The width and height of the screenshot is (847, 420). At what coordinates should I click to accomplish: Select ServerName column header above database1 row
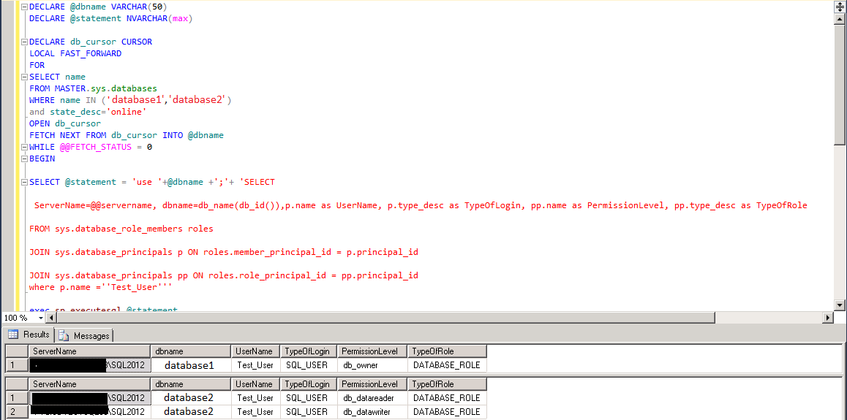pos(89,351)
